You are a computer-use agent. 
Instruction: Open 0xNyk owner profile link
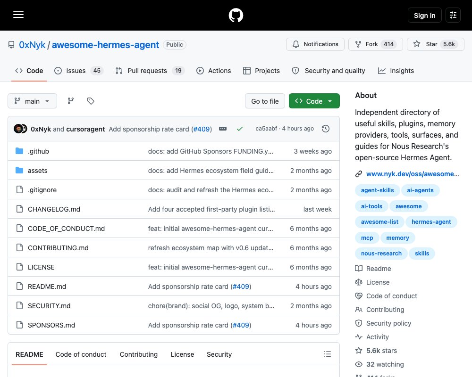click(x=32, y=45)
